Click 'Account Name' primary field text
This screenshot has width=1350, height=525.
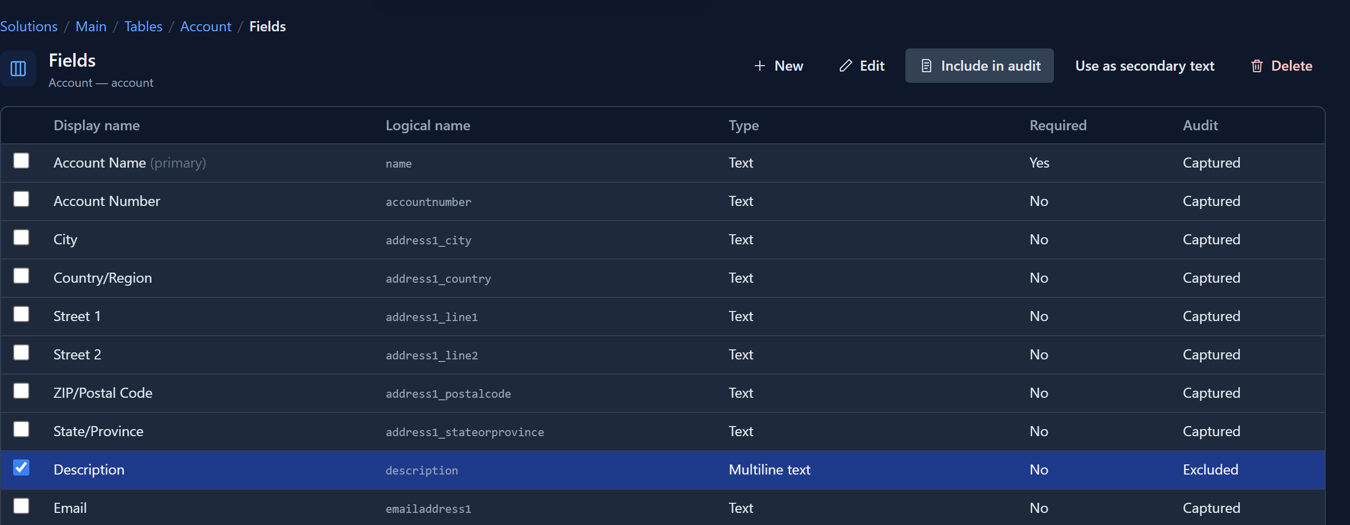[100, 163]
